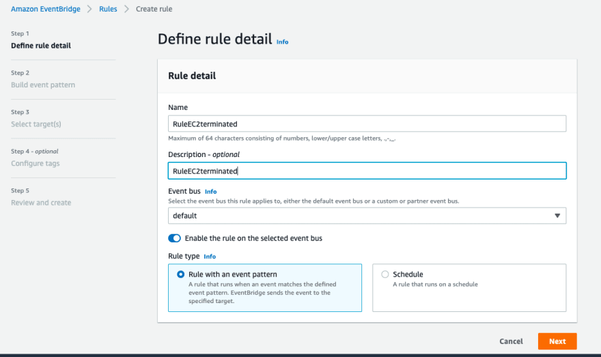Screen dimensions: 601x357
Task: Go to the Rules breadcrumb
Action: [x=108, y=9]
